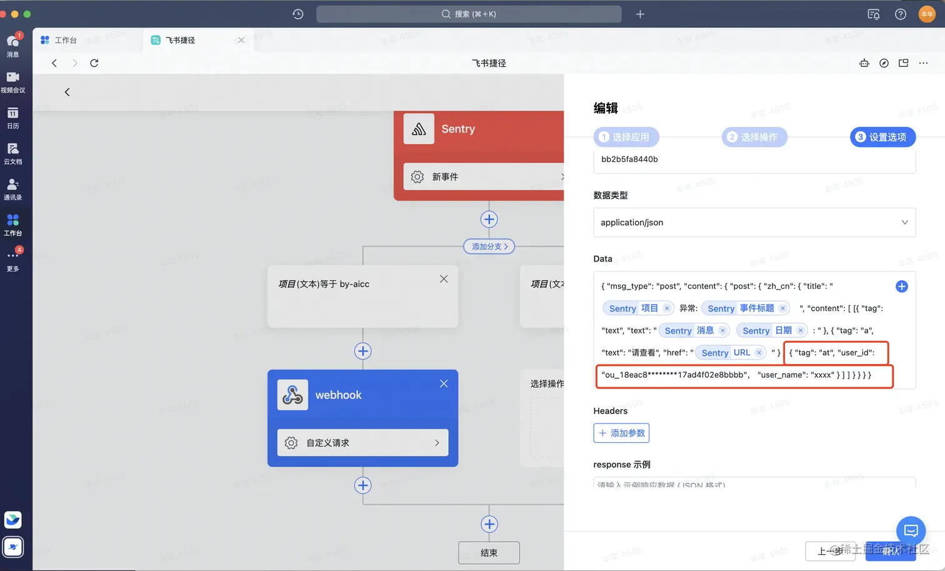Click the back chevron on canvas header
Image resolution: width=945 pixels, height=571 pixels.
click(x=67, y=92)
